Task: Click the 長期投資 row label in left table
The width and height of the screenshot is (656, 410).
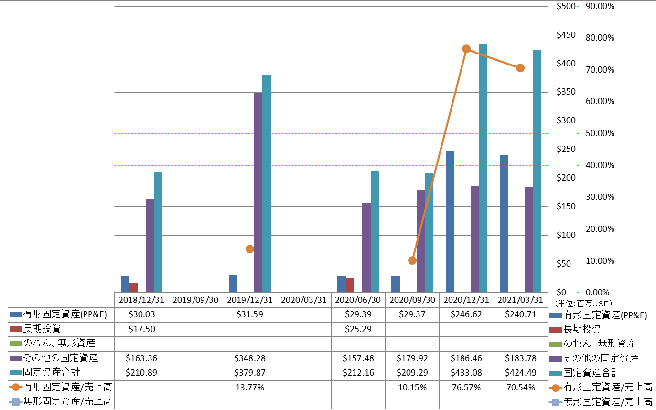Action: [42, 329]
